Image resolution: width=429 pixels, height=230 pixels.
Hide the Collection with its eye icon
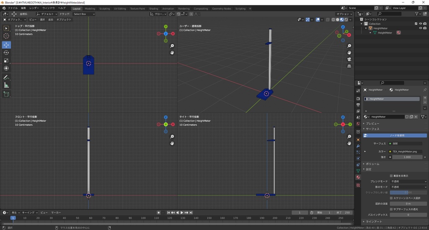[x=421, y=24]
